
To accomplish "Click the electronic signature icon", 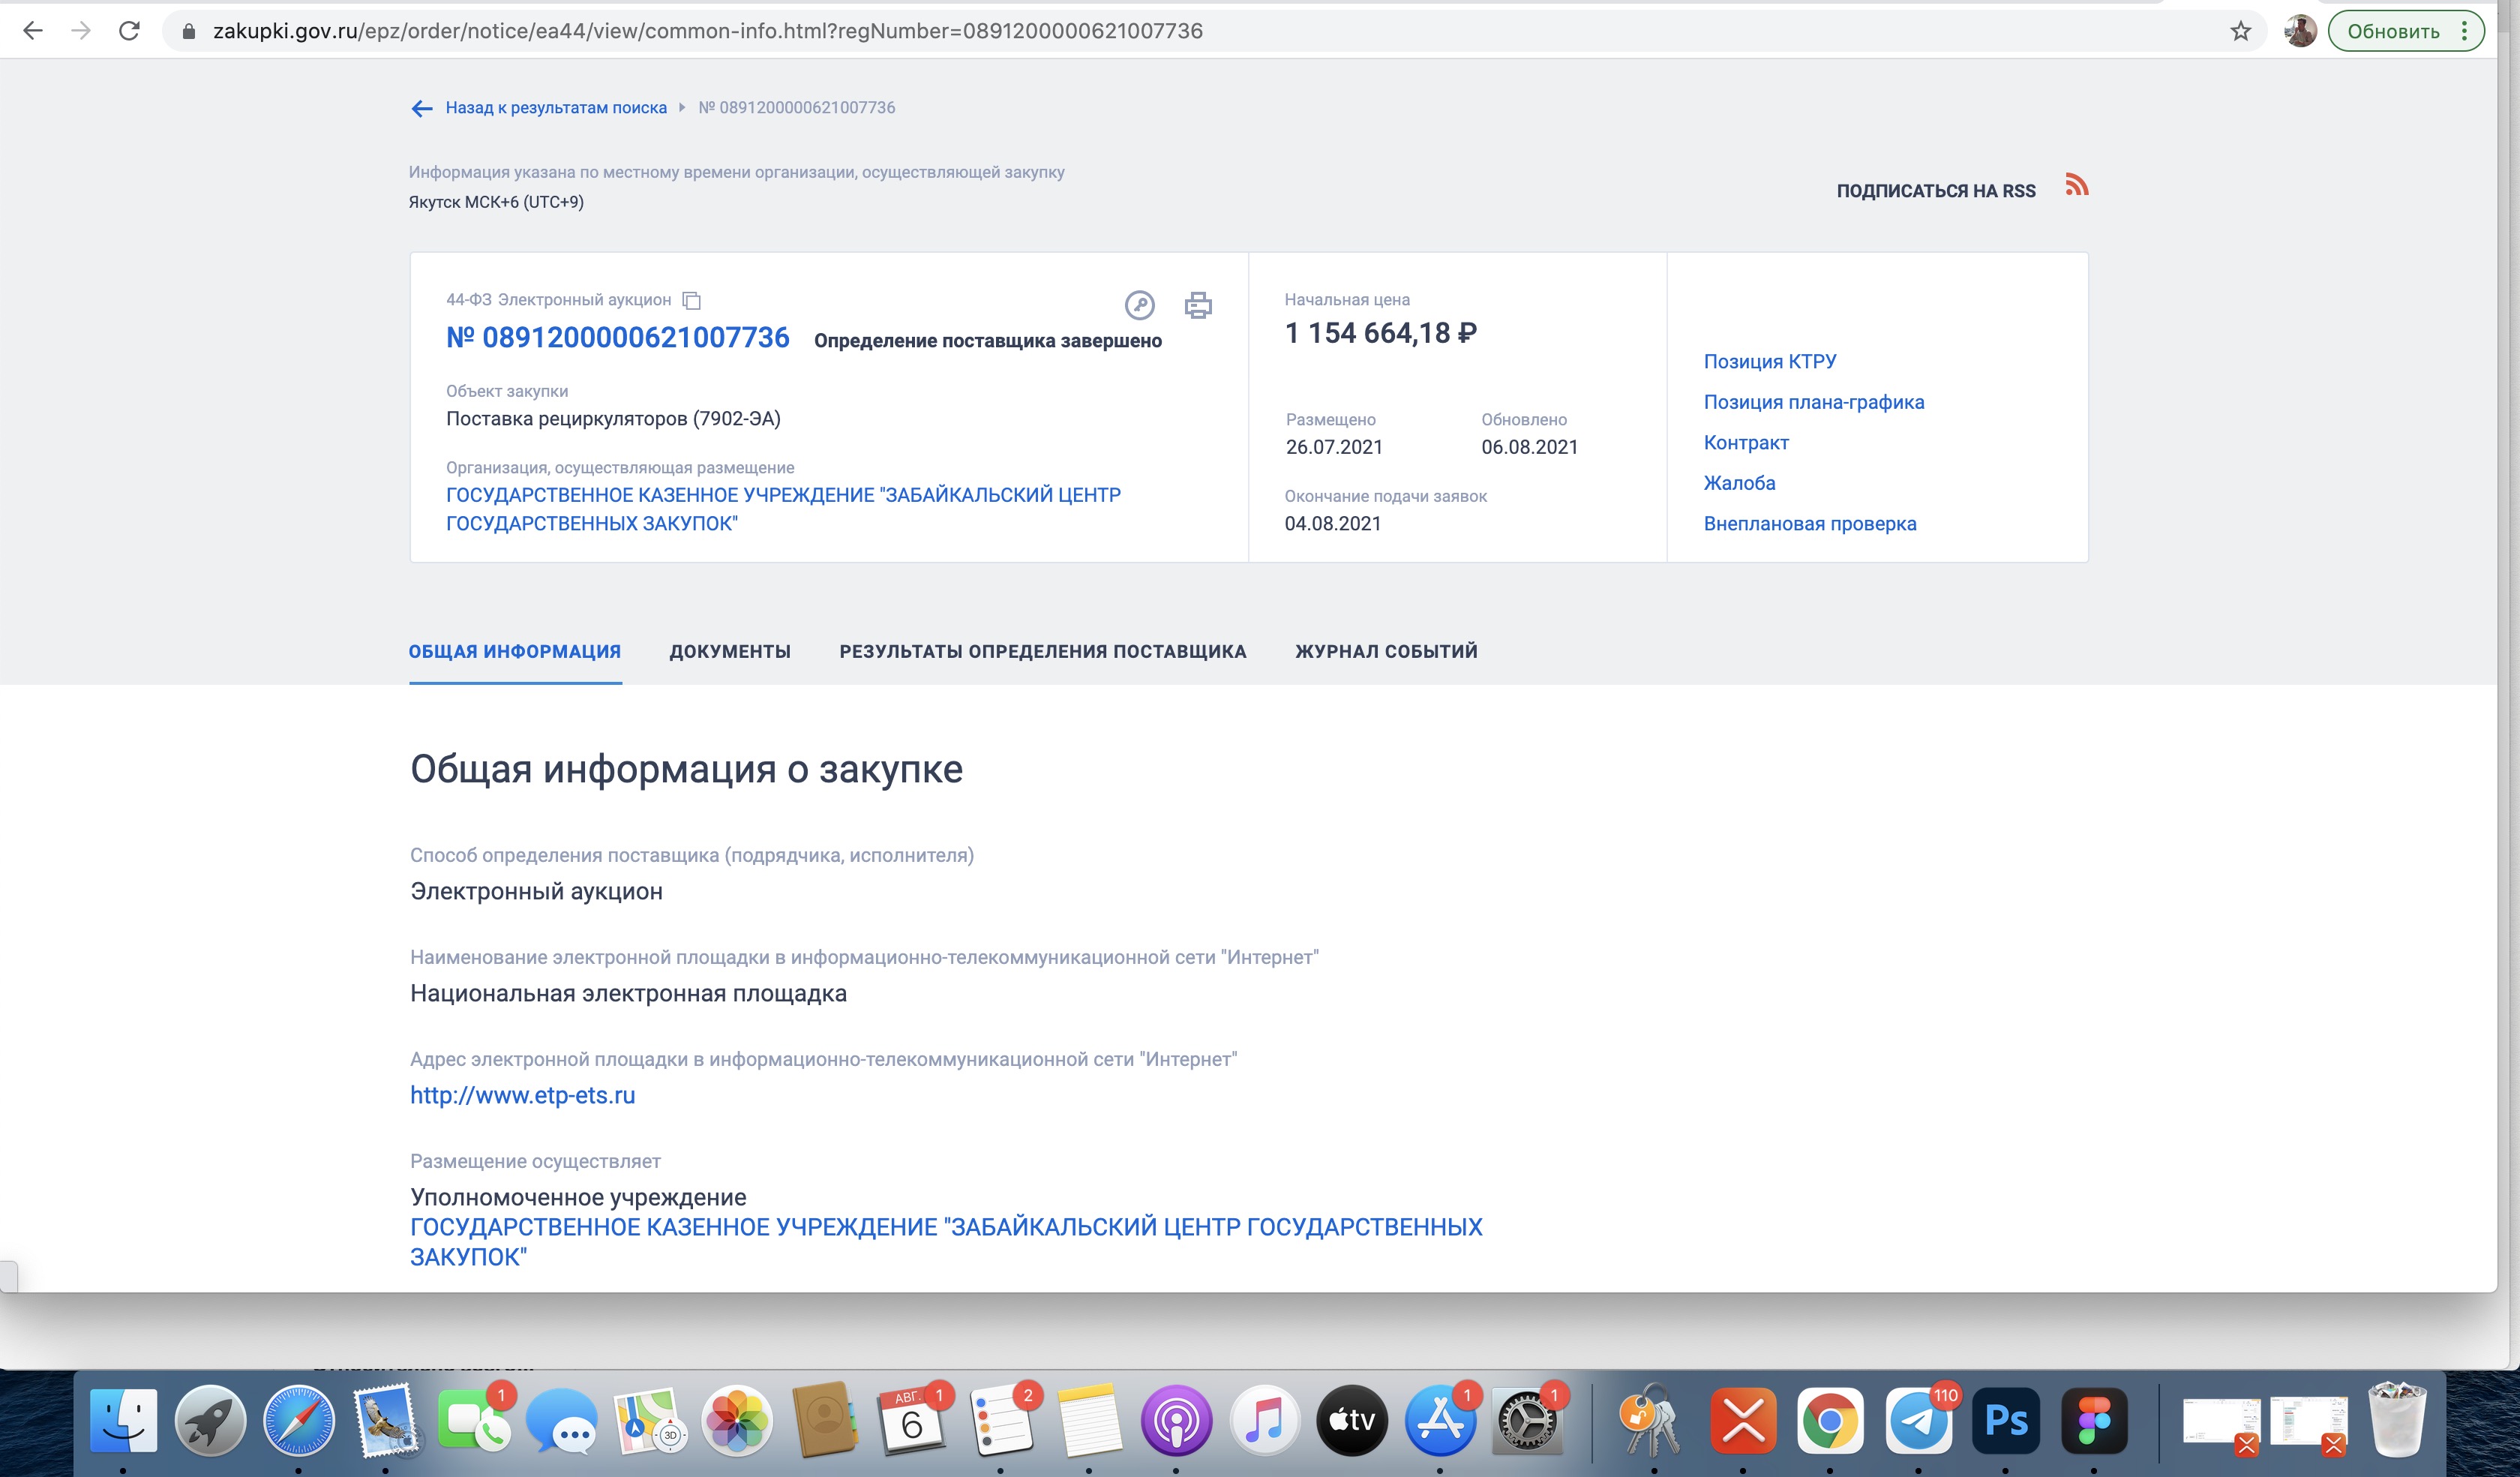I will point(1139,304).
